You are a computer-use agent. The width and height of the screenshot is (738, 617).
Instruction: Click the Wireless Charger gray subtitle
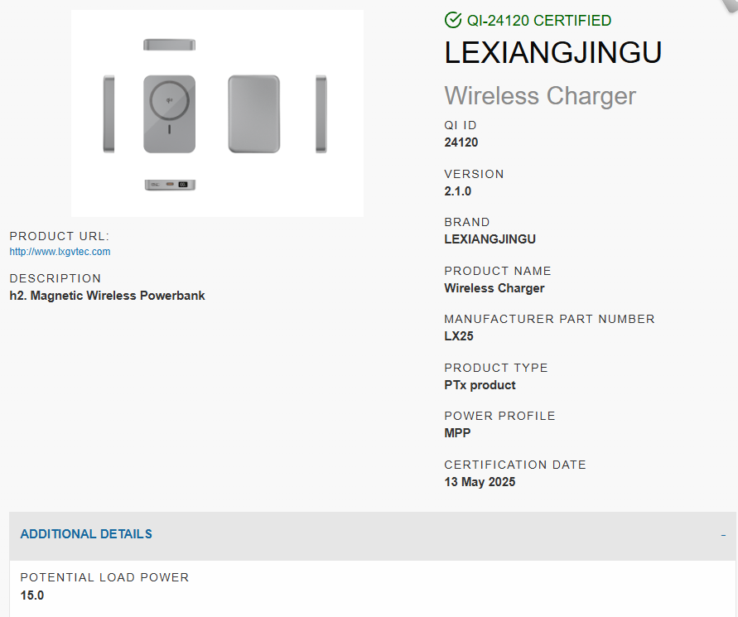pos(540,95)
